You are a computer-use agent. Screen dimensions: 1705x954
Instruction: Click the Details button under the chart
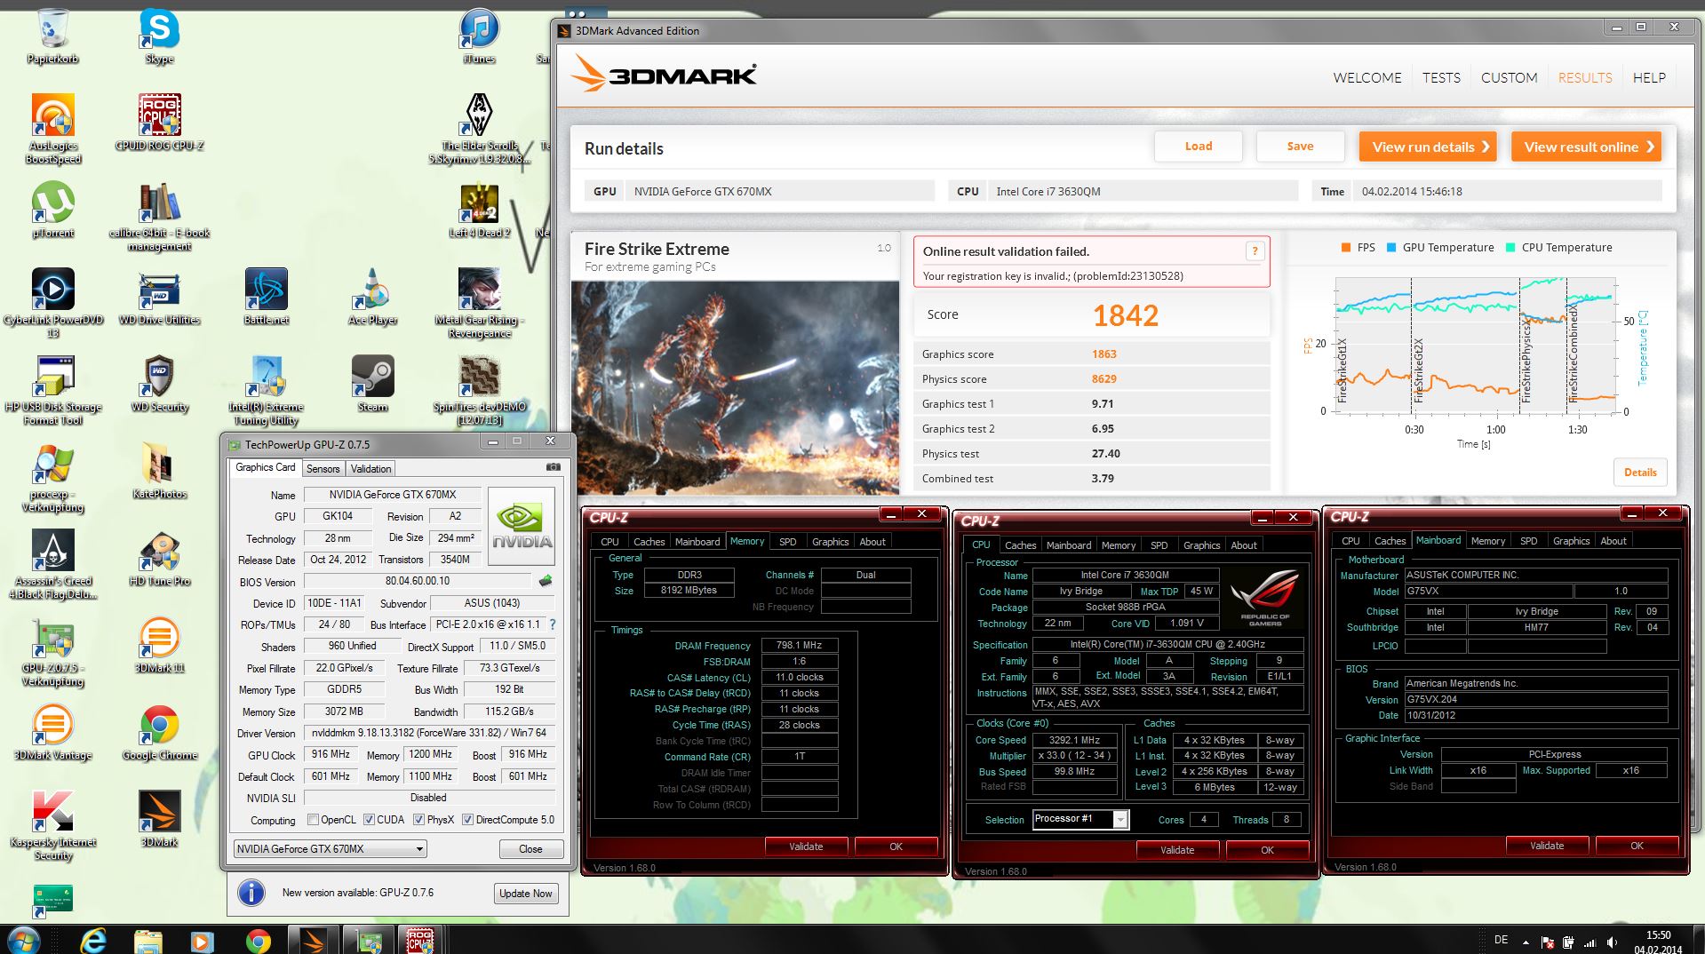point(1640,473)
